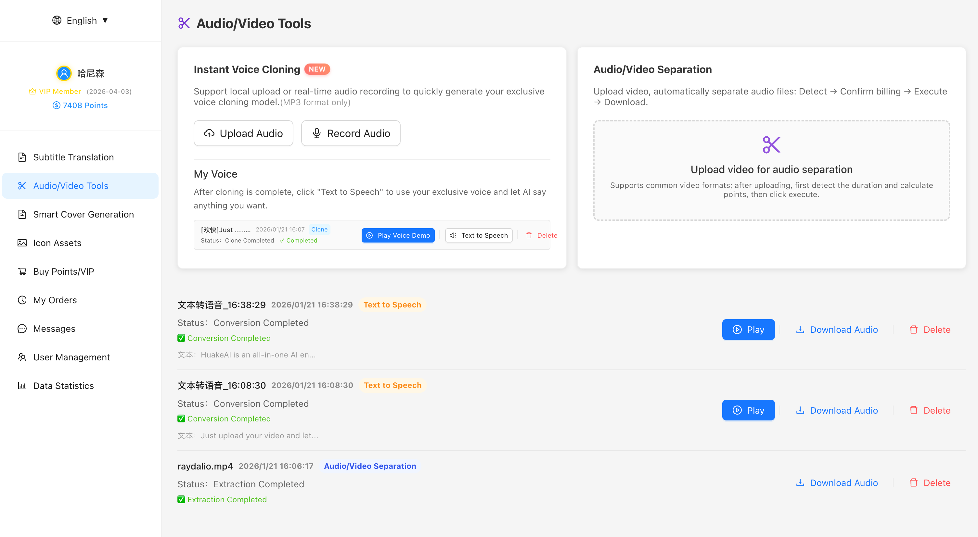This screenshot has width=978, height=537.
Task: Click the Upload Audio button
Action: pyautogui.click(x=243, y=133)
